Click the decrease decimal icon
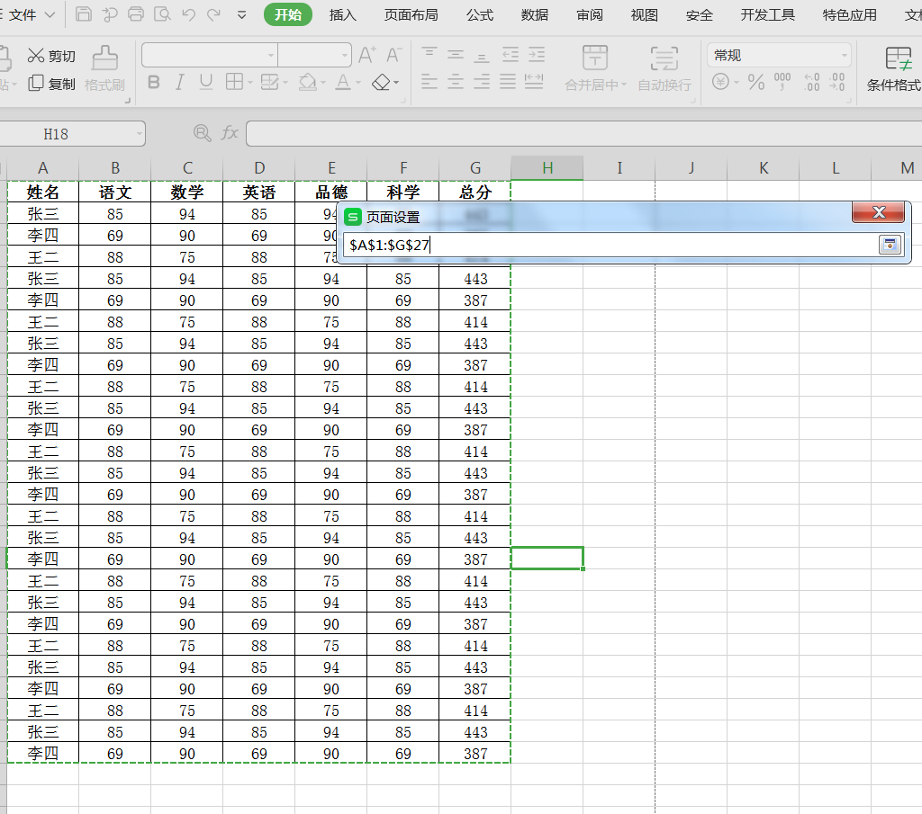 pyautogui.click(x=837, y=82)
